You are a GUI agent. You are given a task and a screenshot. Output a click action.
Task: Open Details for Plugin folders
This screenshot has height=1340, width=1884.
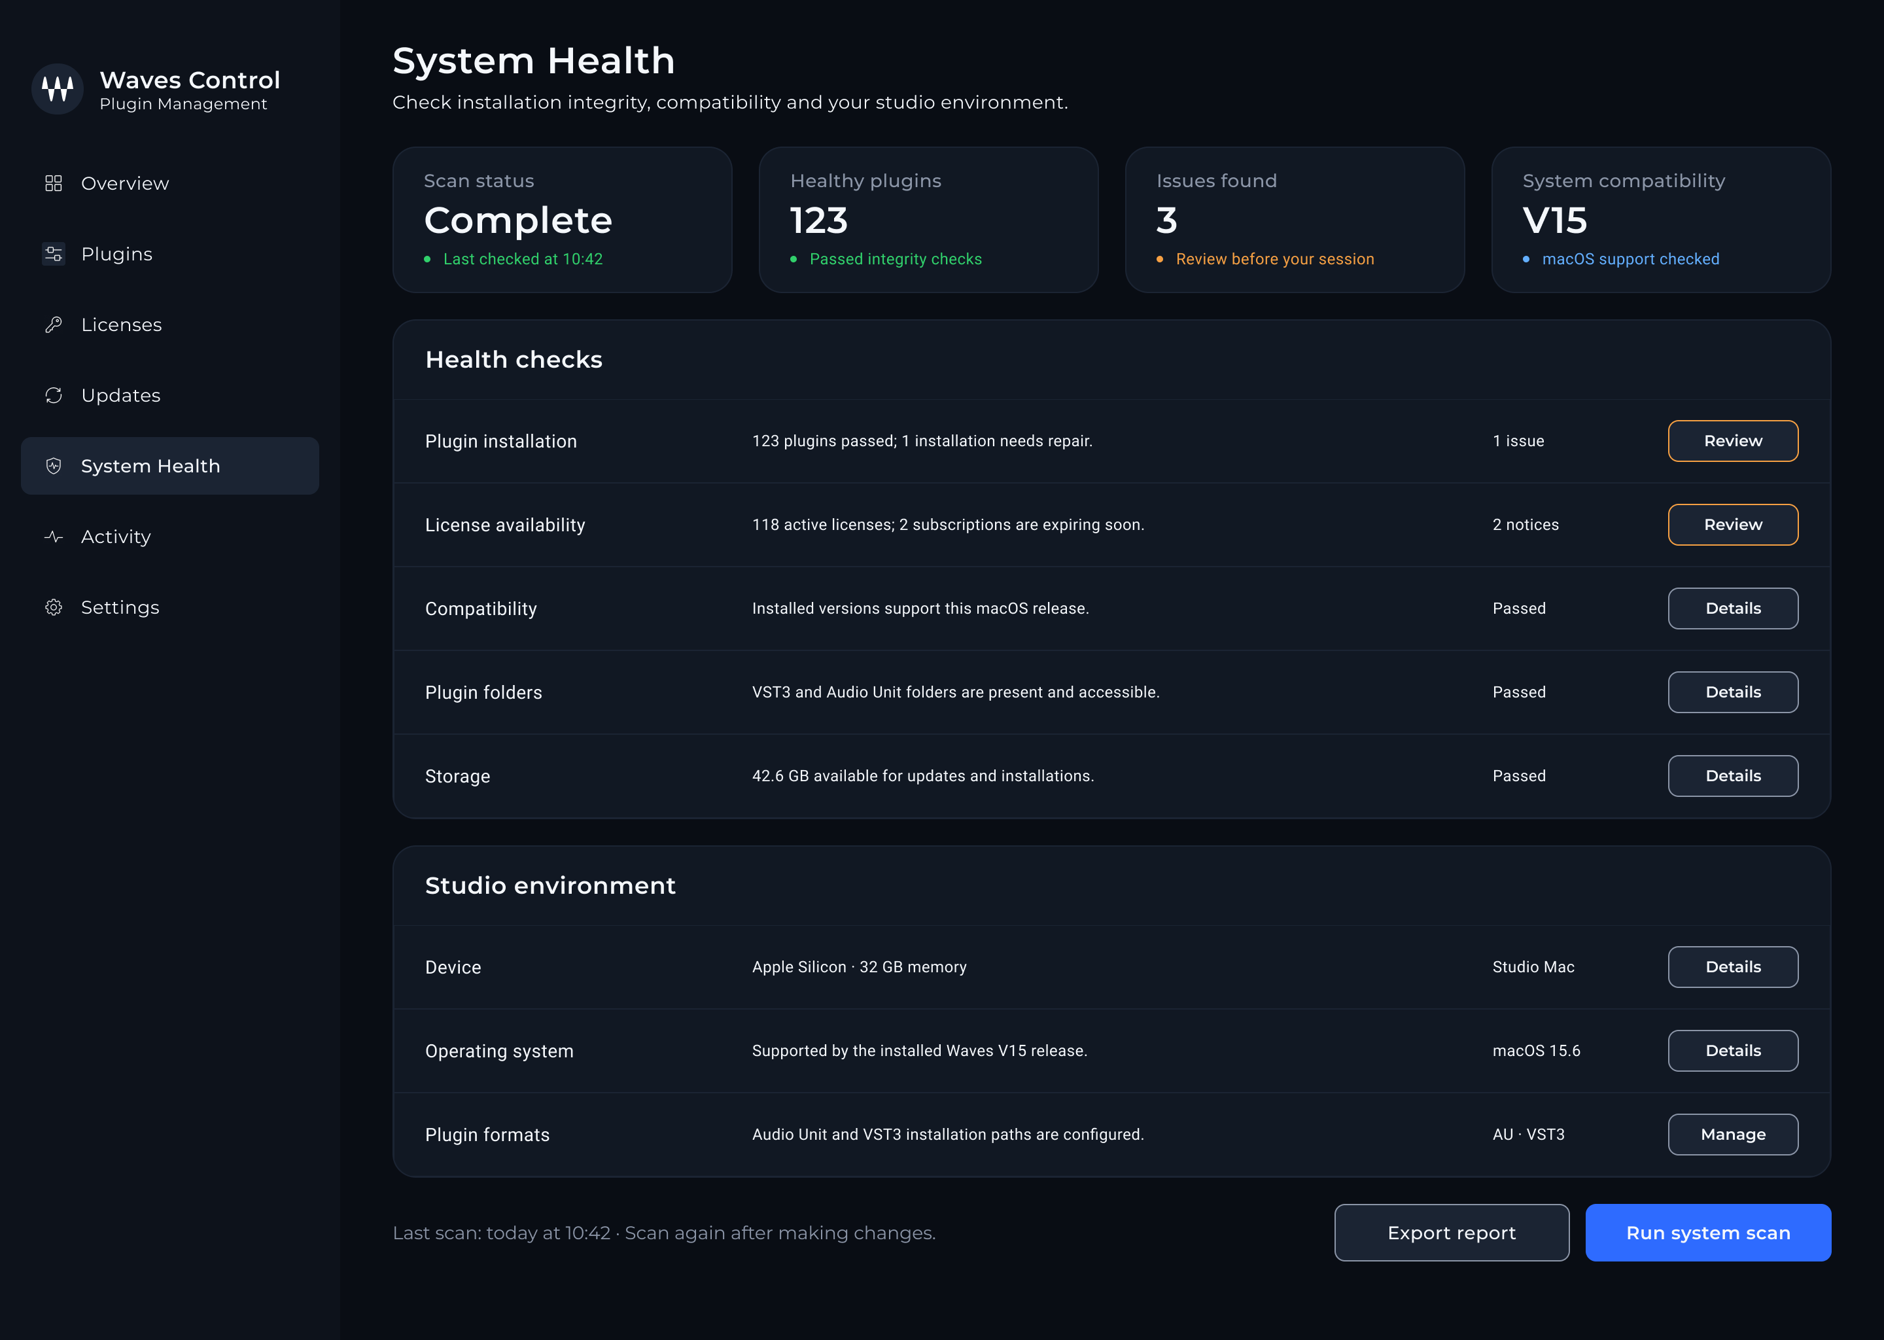coord(1733,692)
